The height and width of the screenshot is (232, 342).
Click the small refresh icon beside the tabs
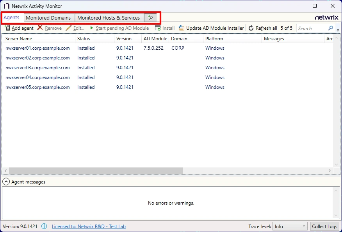point(150,17)
